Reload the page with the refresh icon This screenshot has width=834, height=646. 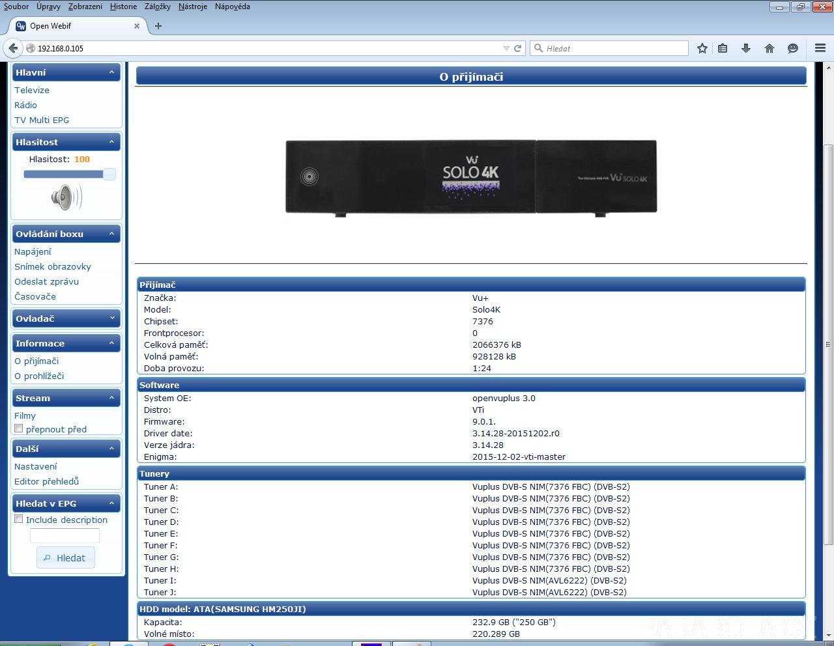coord(518,48)
